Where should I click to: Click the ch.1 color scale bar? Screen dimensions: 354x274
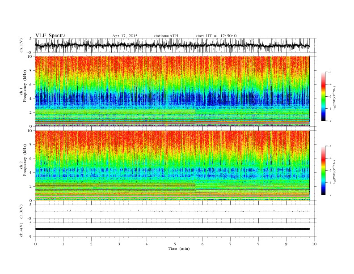(x=323, y=97)
